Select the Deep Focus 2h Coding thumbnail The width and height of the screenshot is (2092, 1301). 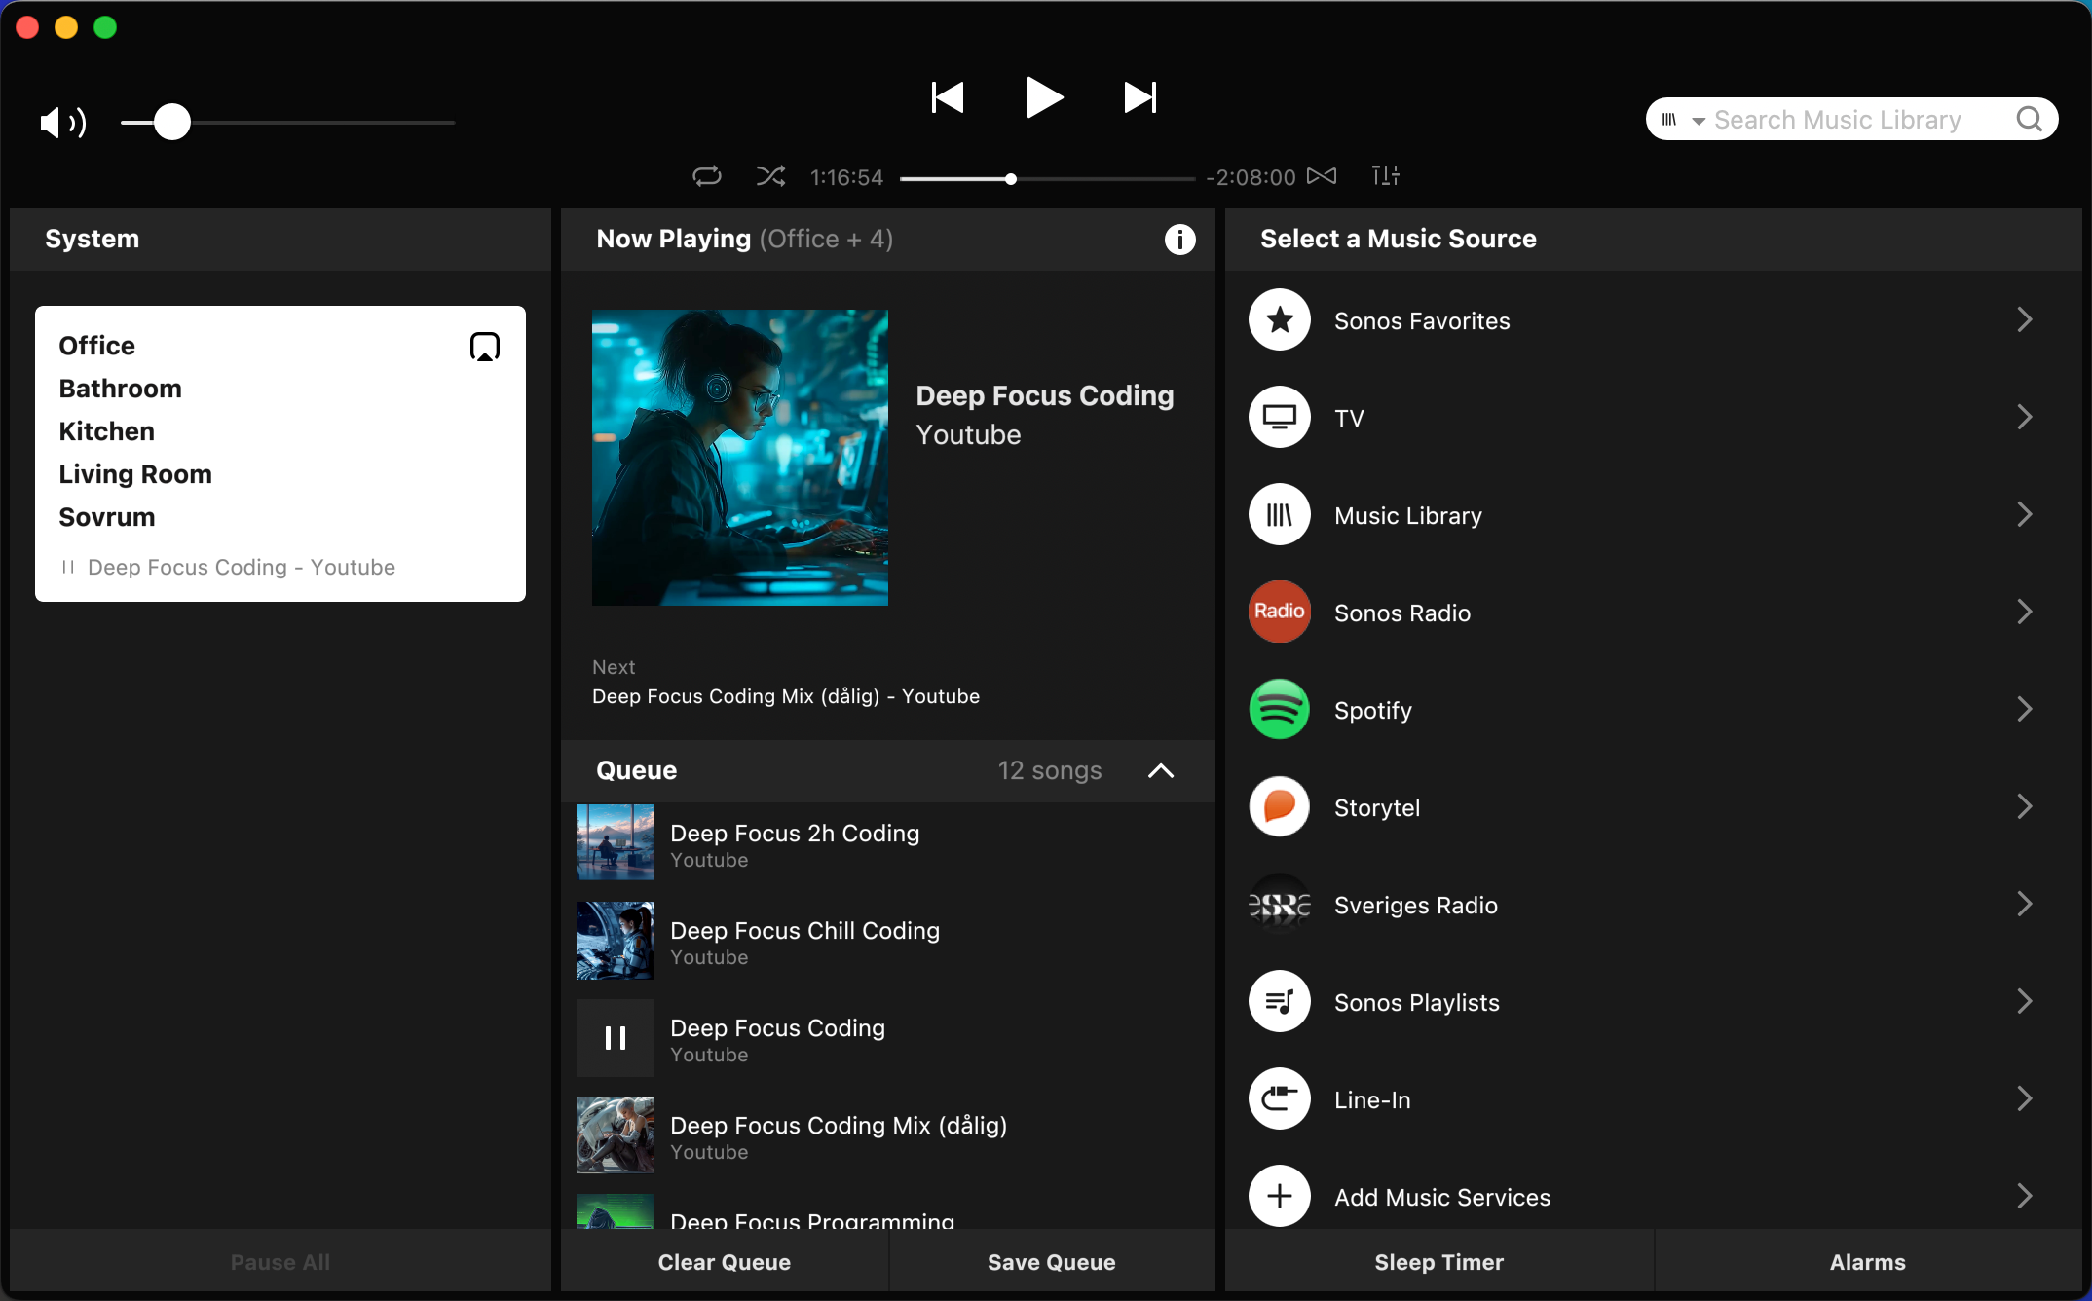(x=616, y=842)
